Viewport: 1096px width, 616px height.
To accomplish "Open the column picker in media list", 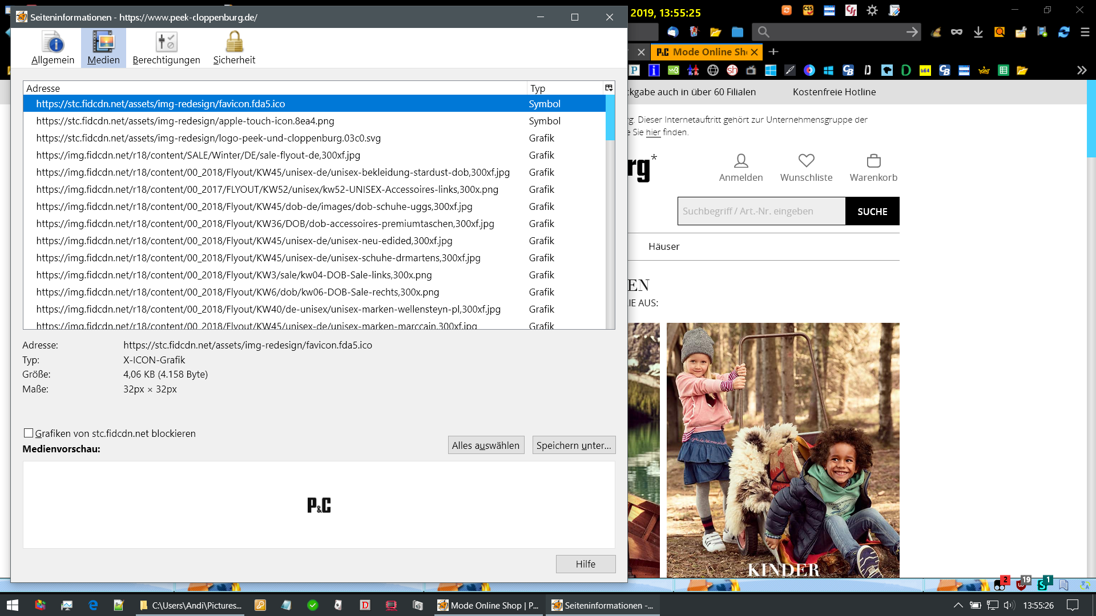I will coord(609,88).
